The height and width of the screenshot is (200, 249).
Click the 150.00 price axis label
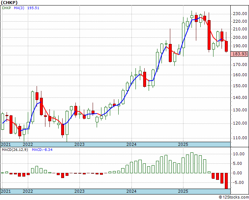(x=240, y=86)
